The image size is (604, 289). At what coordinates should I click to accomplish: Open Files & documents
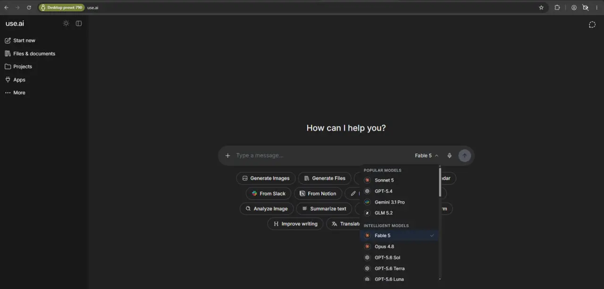click(x=30, y=54)
